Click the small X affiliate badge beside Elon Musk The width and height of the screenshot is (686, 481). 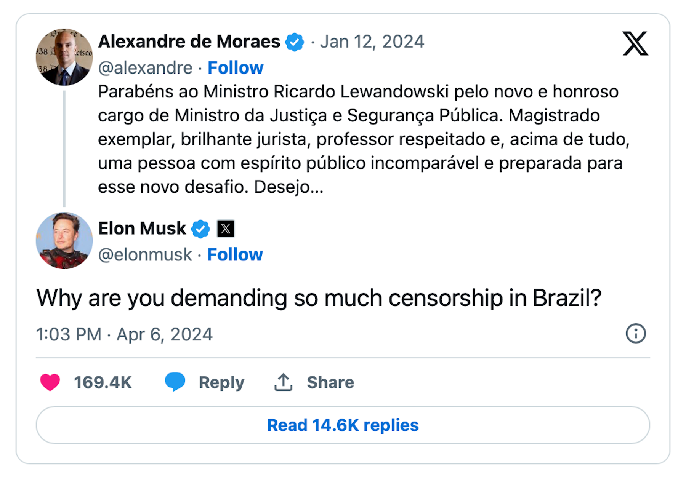tap(226, 229)
